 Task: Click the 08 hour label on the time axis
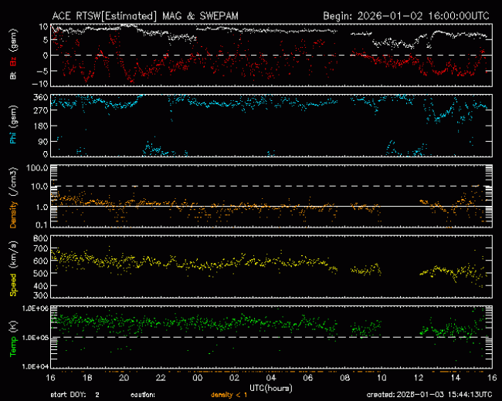click(x=345, y=378)
